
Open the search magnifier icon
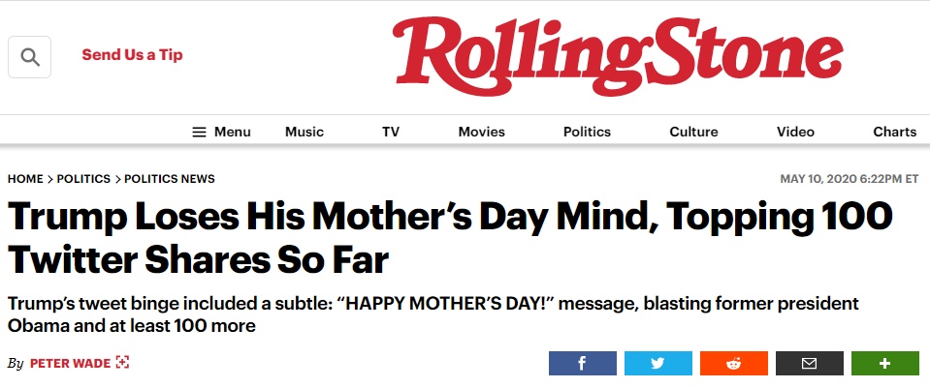pyautogui.click(x=29, y=57)
